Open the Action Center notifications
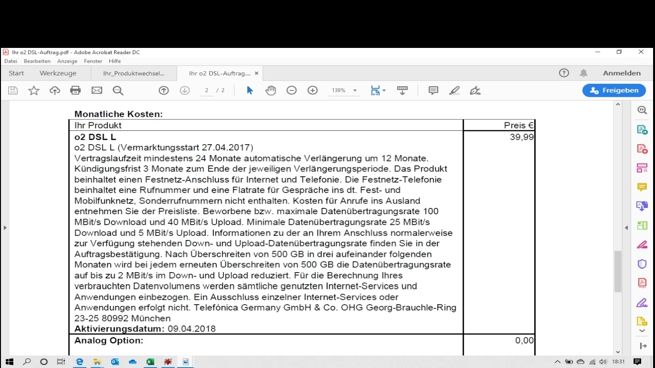Screen dimensions: 655x368 pos(637,362)
